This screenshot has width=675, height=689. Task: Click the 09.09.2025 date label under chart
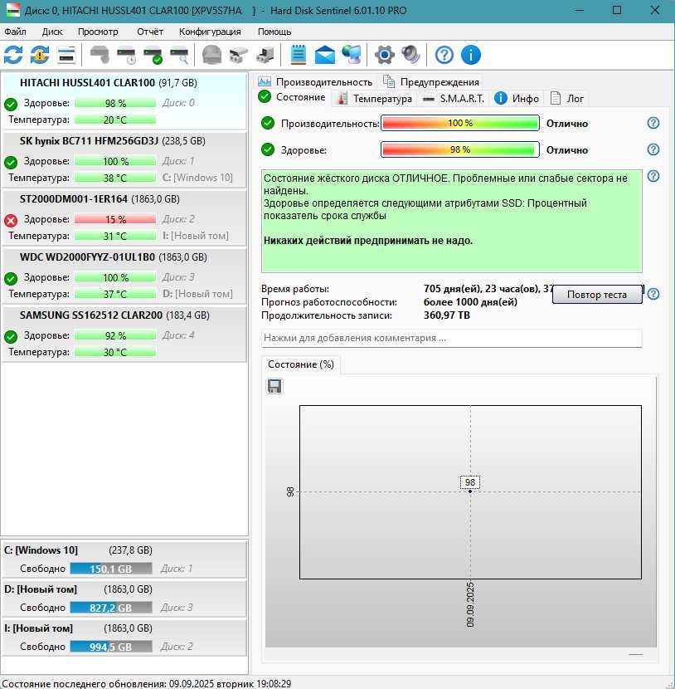tap(470, 604)
